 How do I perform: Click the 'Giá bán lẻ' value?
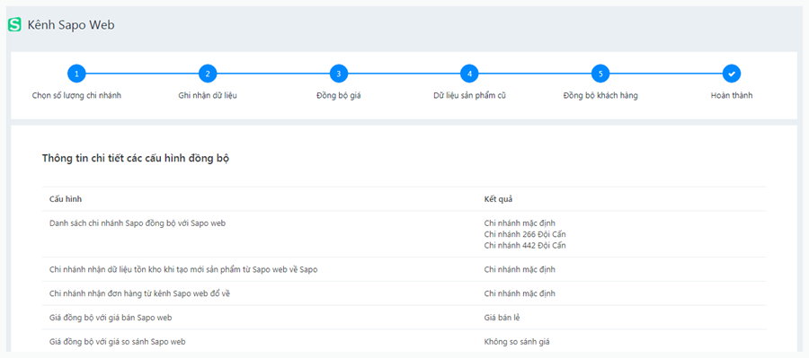[x=502, y=318]
